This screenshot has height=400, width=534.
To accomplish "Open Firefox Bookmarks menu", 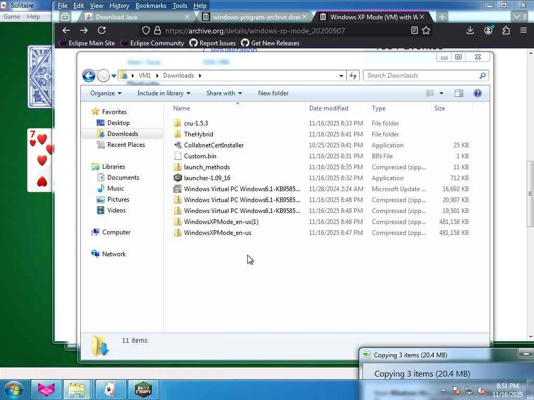I will (151, 6).
